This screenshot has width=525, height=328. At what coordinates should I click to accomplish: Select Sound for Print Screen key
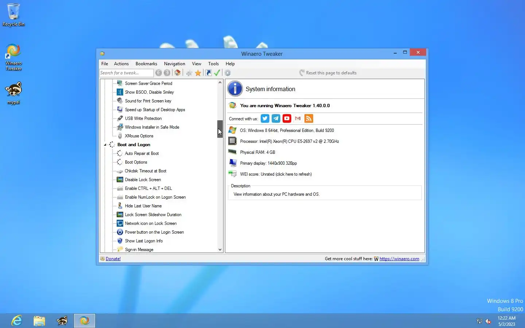[x=148, y=101]
